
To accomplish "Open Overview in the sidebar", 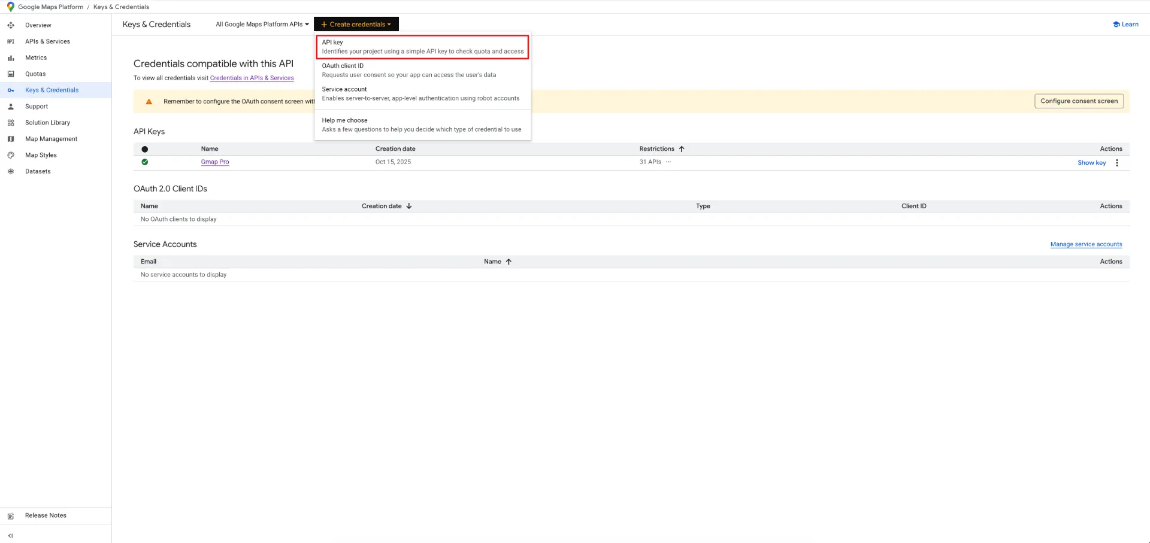I will coord(38,25).
